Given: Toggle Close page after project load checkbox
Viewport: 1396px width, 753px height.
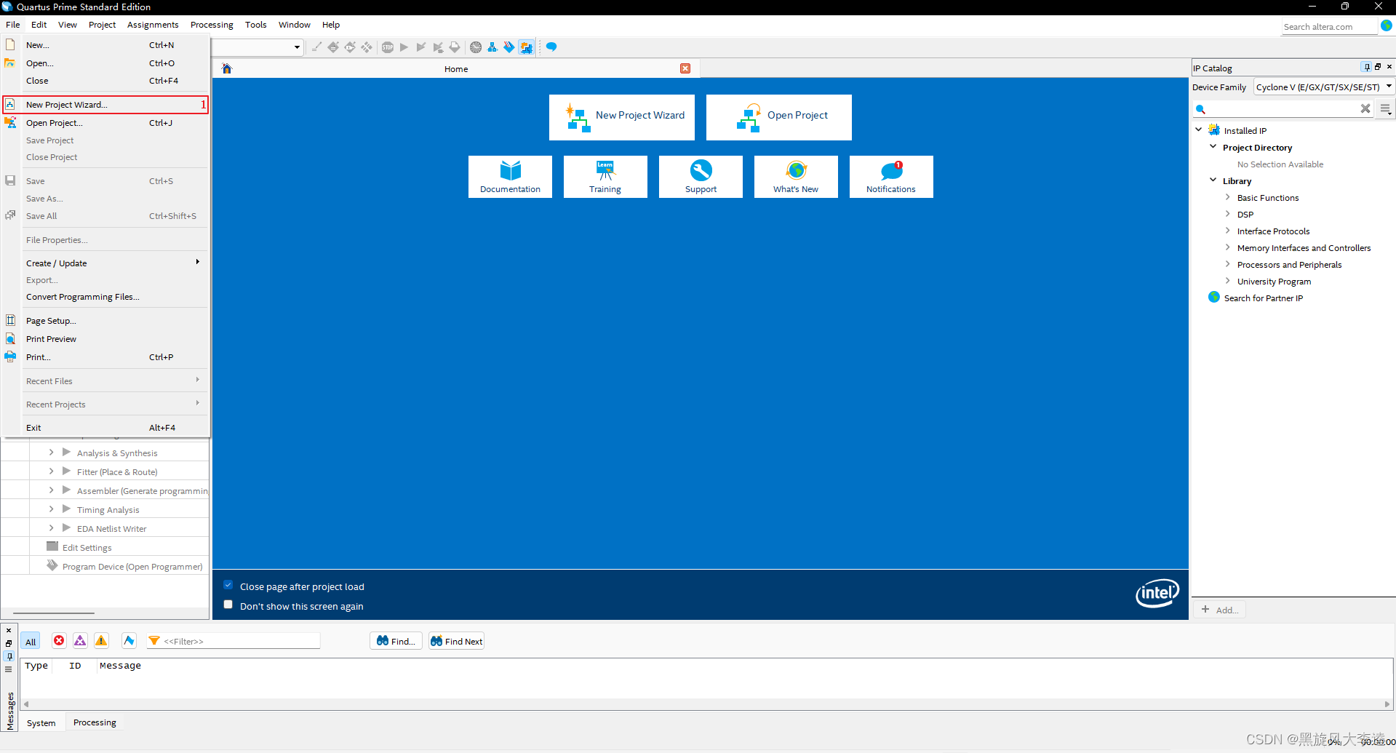Looking at the screenshot, I should point(228,585).
